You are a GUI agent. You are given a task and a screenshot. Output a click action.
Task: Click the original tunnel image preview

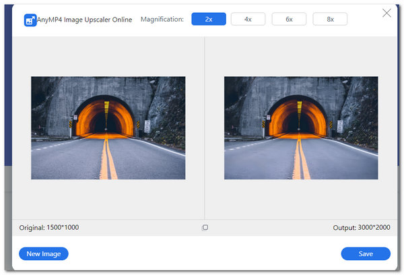click(108, 127)
